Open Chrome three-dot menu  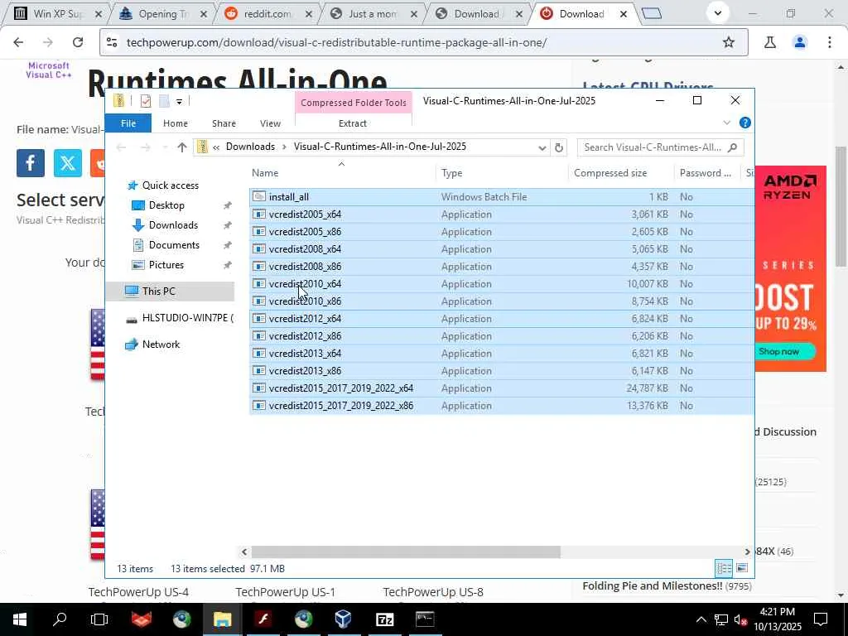click(830, 42)
